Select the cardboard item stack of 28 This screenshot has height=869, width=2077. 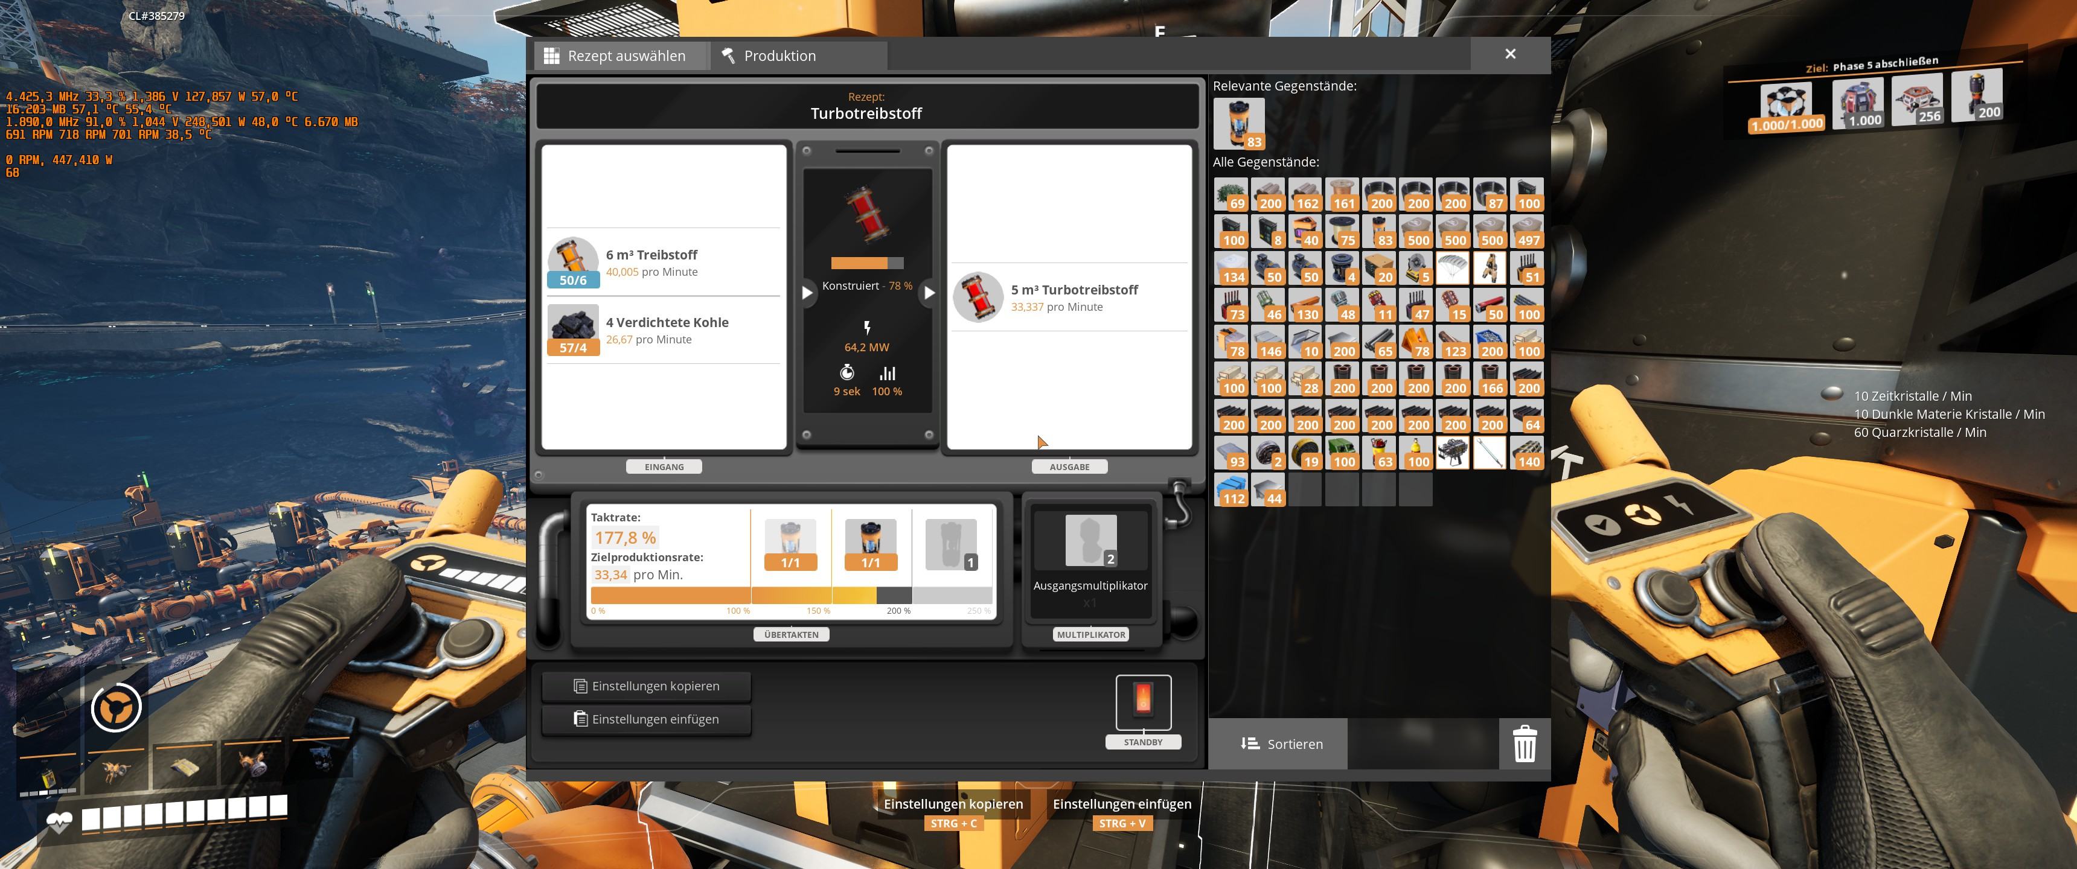point(1305,380)
